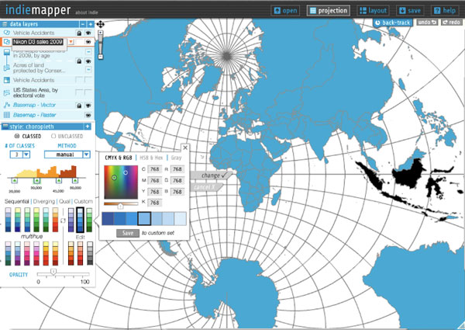
Task: Toggle visibility of the Nikon D3 sales layer
Action: 88,42
